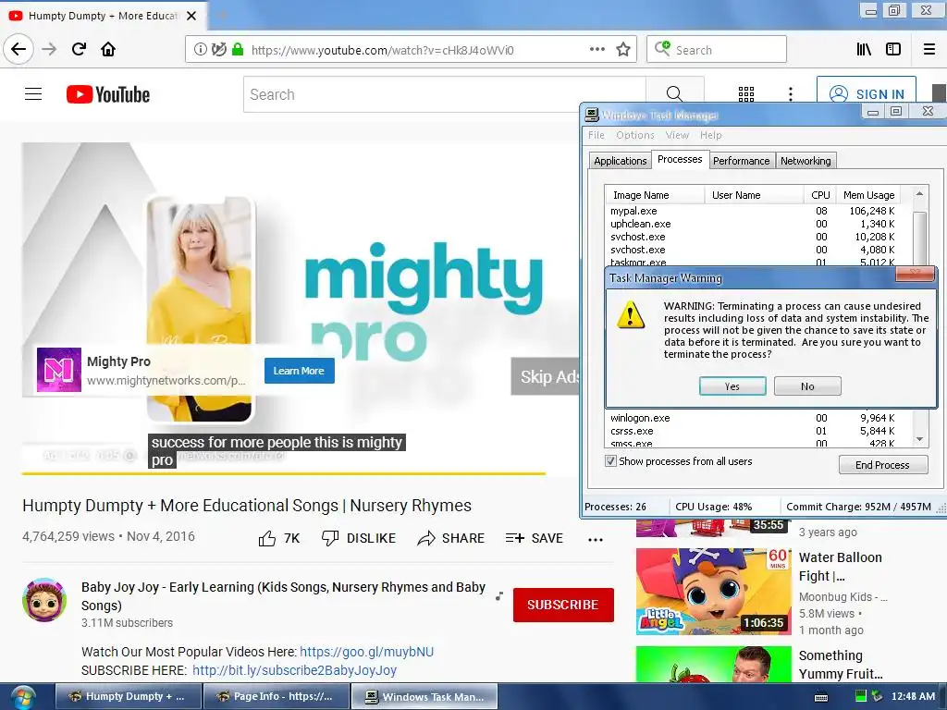947x710 pixels.
Task: Switch to Page Info taskbar button
Action: pos(276,696)
